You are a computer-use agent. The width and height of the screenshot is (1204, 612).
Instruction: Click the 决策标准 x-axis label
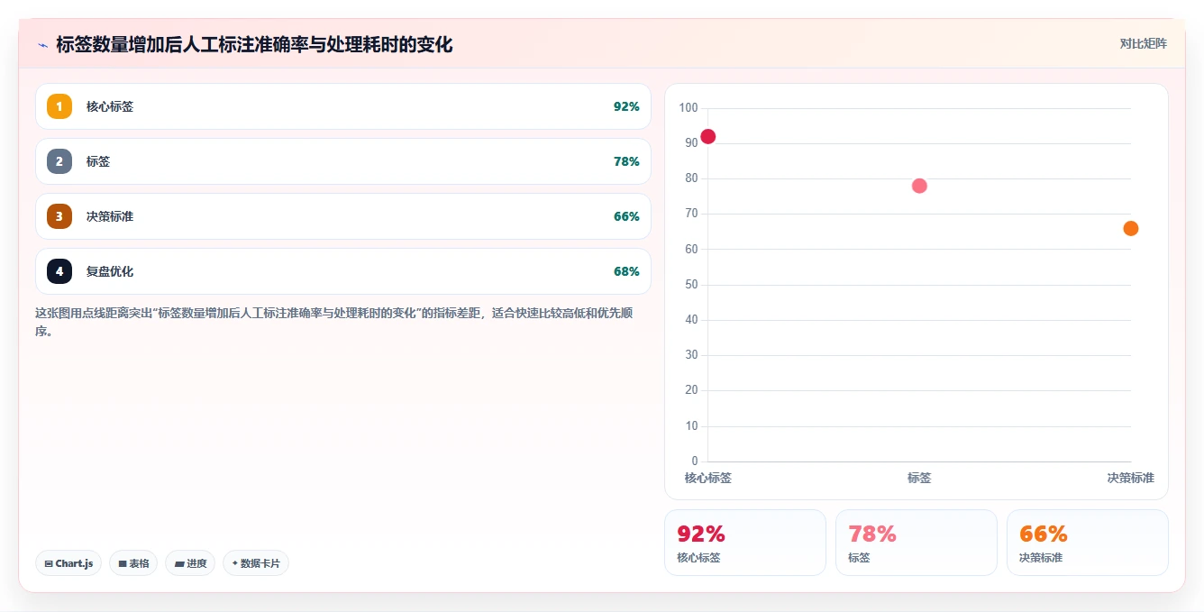coord(1131,478)
